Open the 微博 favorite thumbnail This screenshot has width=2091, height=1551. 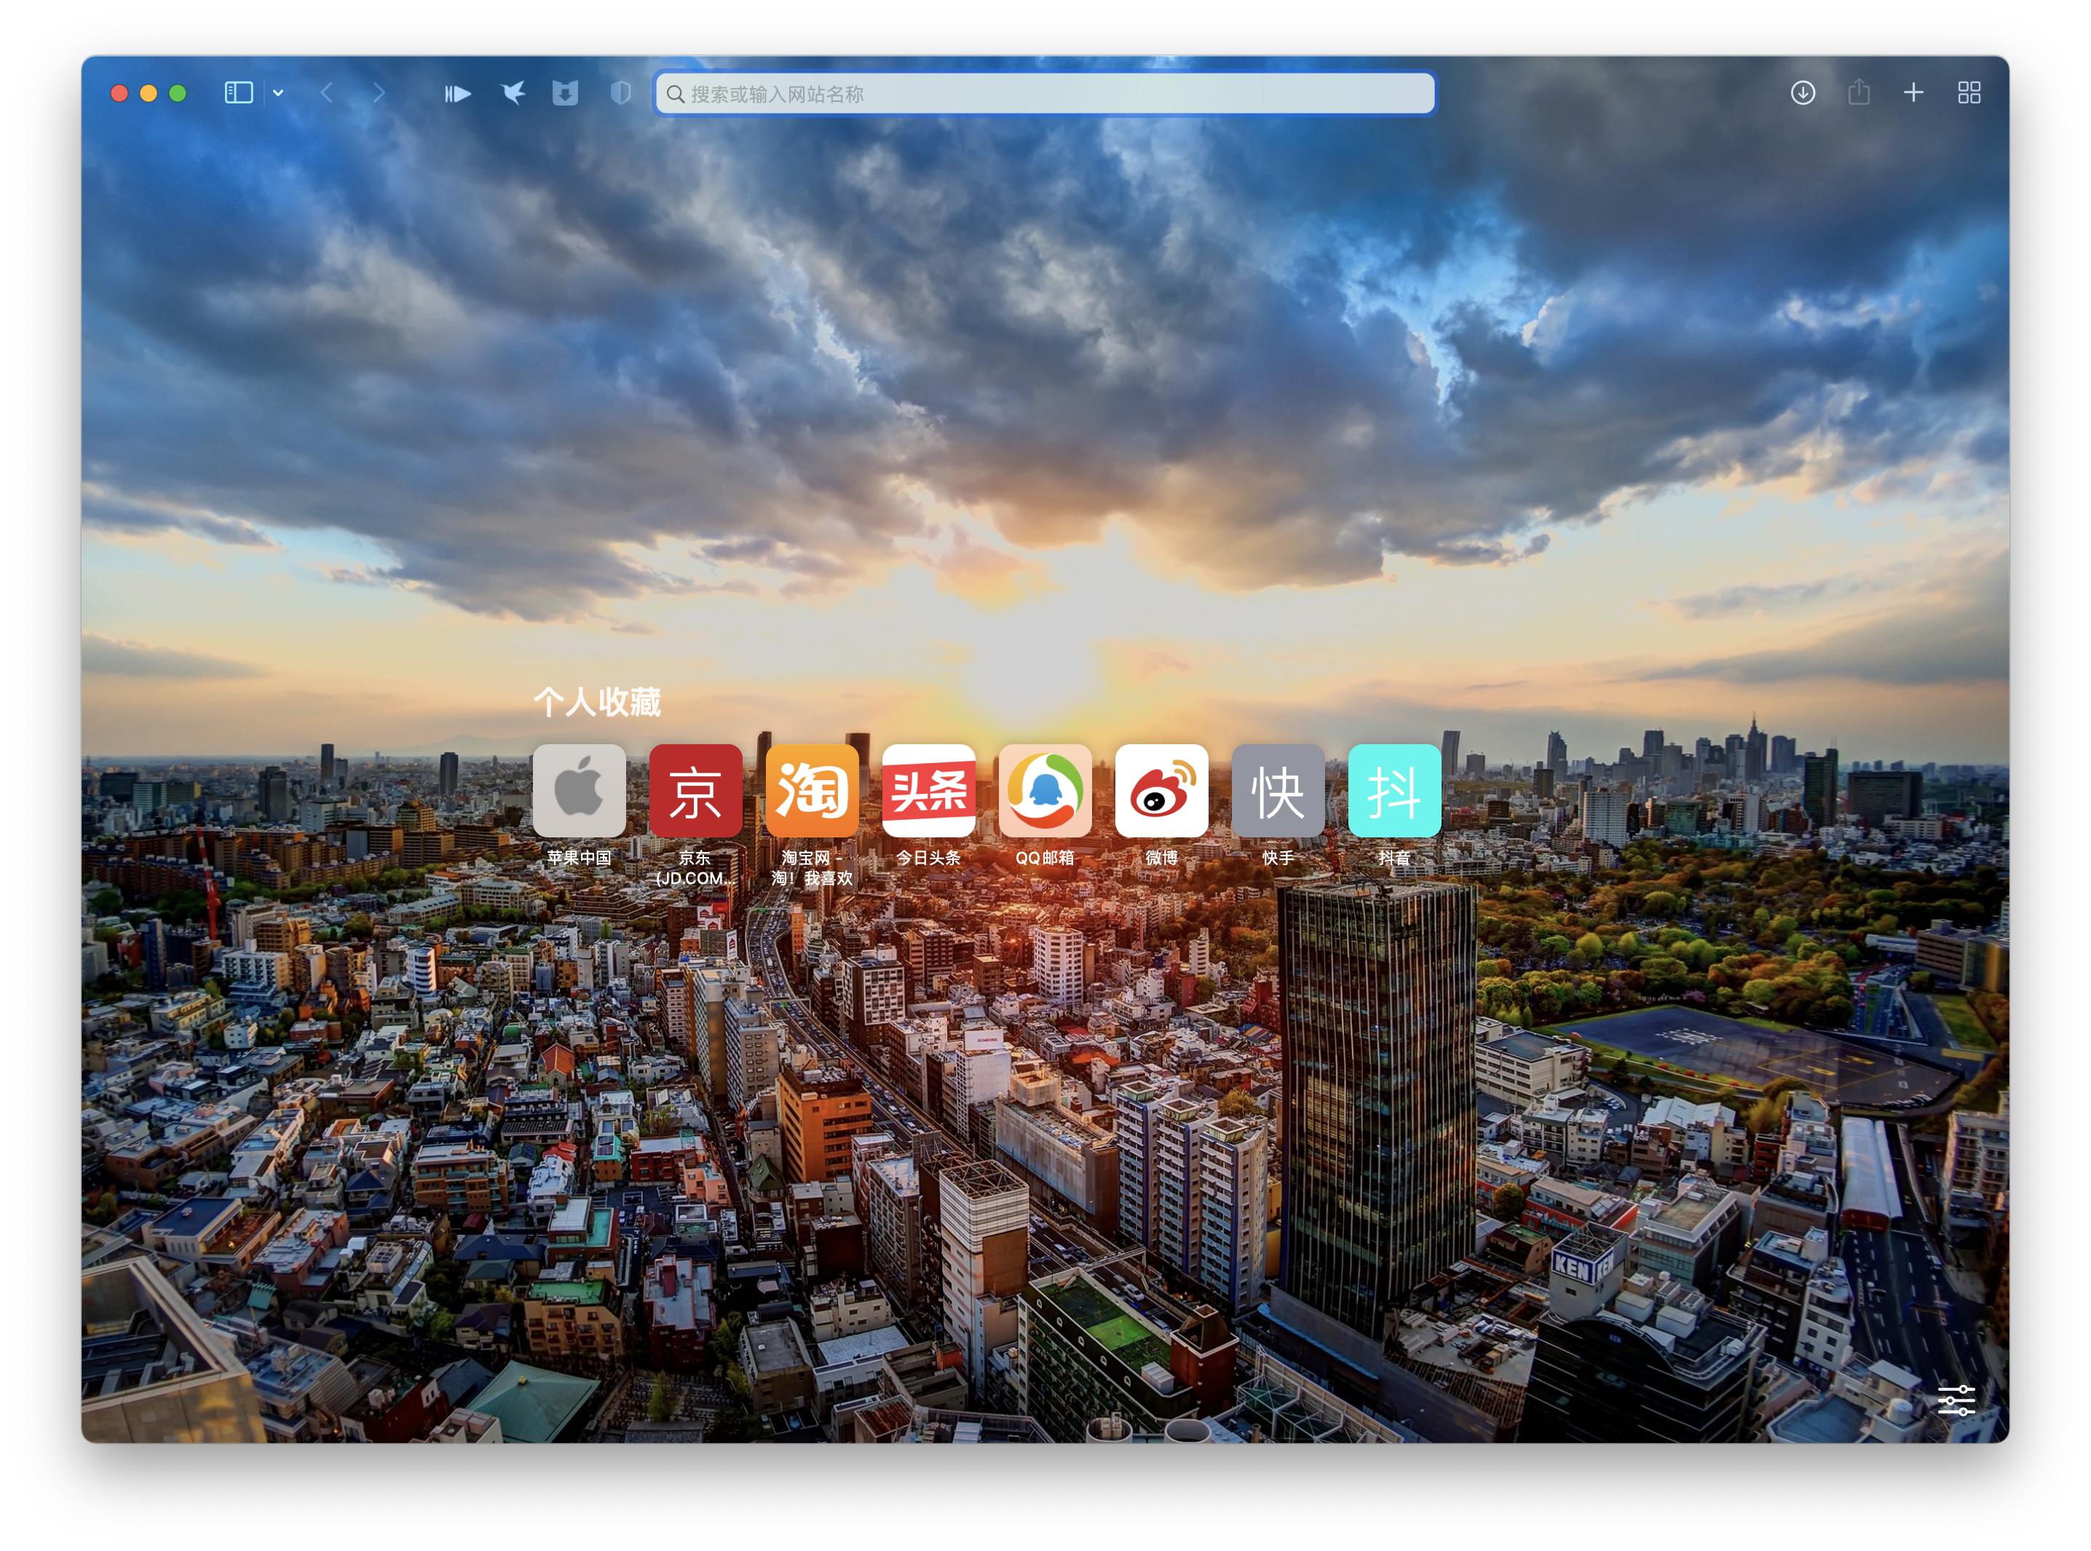click(x=1161, y=791)
